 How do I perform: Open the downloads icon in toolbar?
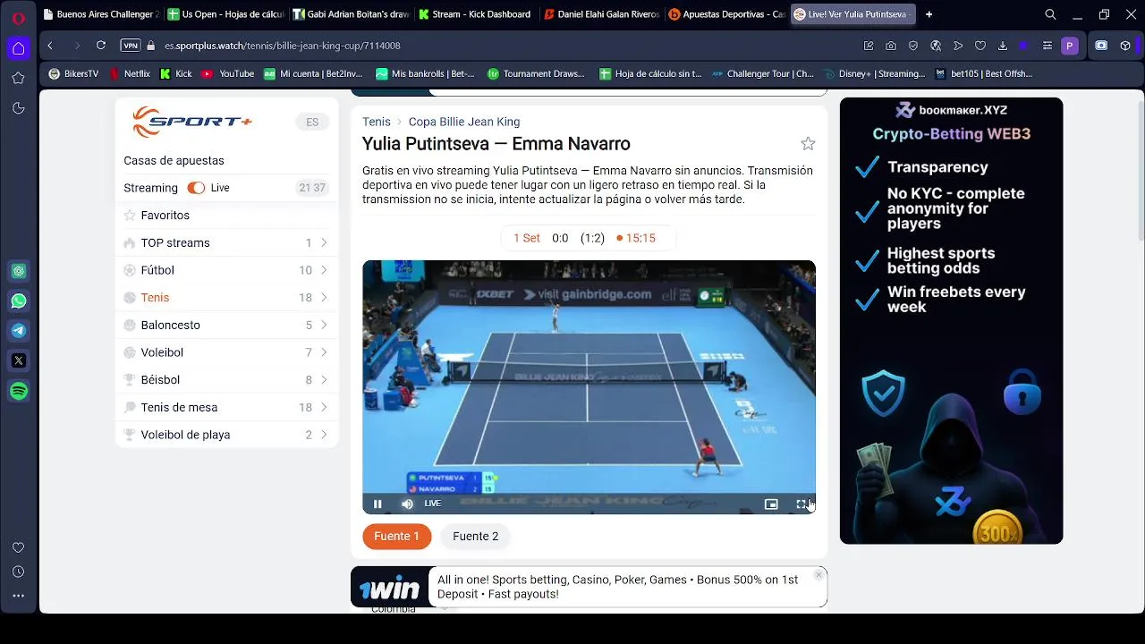coord(1003,46)
